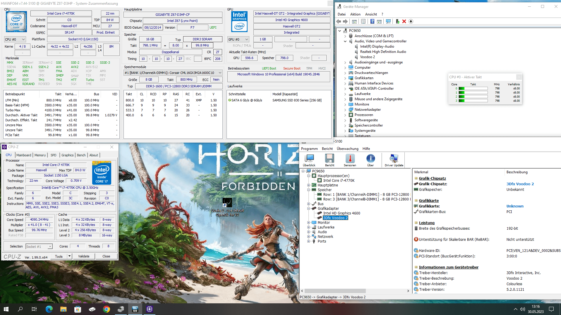Click the blue 3Dfx Voodoo 2 chipset link
This screenshot has width=561, height=315.
520,184
